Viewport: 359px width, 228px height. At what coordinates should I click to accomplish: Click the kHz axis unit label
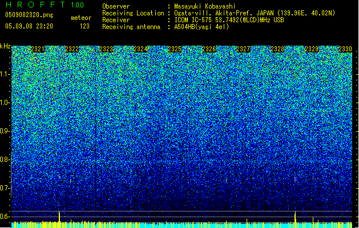coord(5,46)
